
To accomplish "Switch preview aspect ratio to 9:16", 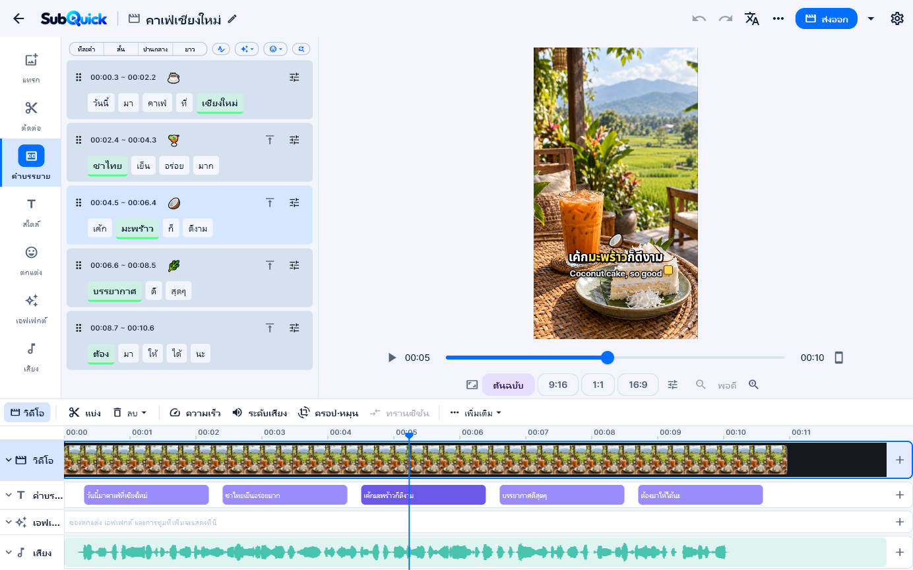I will pos(558,385).
